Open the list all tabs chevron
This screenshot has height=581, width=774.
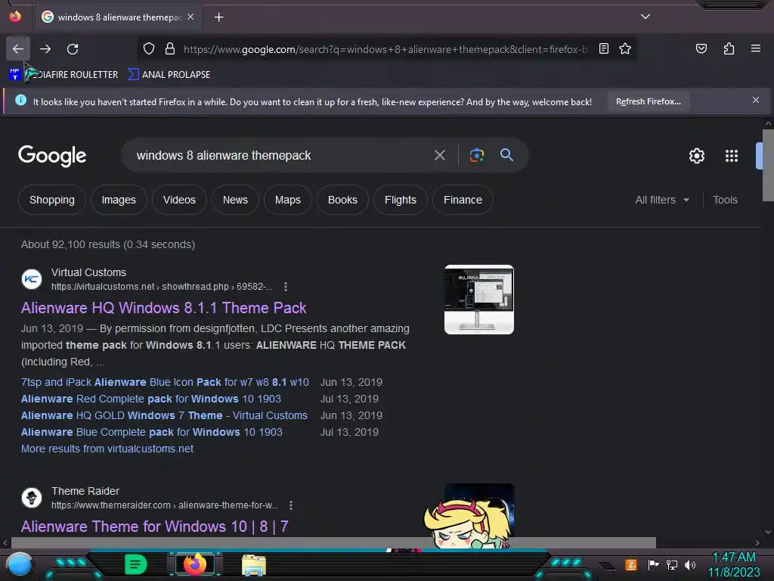pyautogui.click(x=646, y=17)
